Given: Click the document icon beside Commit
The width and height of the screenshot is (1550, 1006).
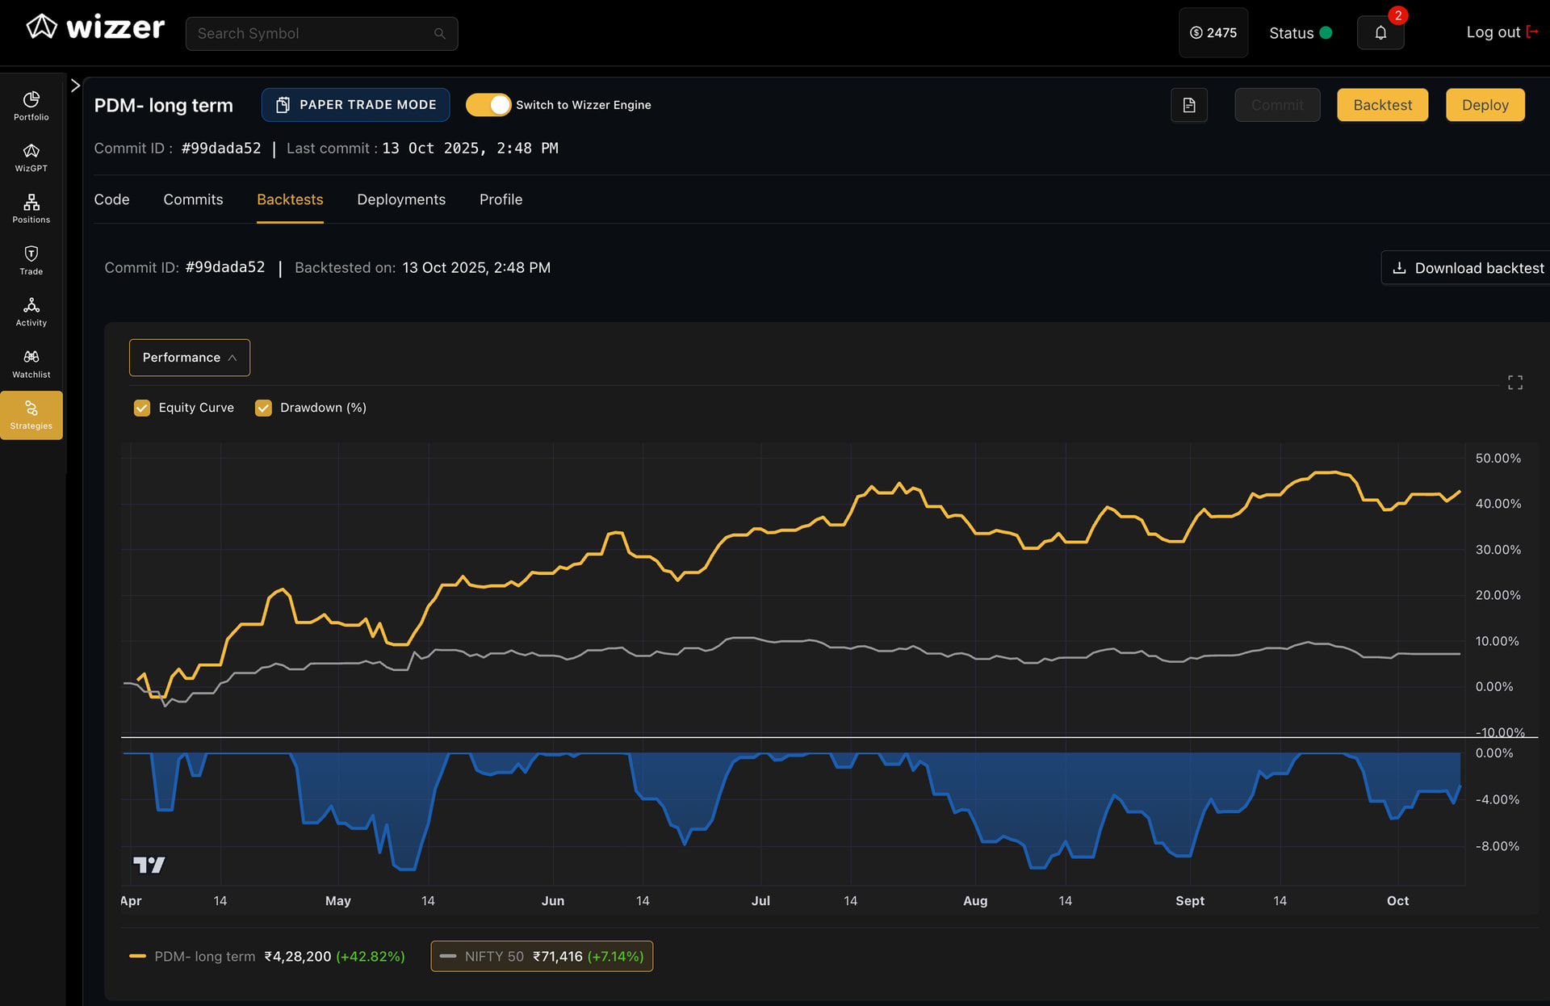Looking at the screenshot, I should [x=1189, y=105].
